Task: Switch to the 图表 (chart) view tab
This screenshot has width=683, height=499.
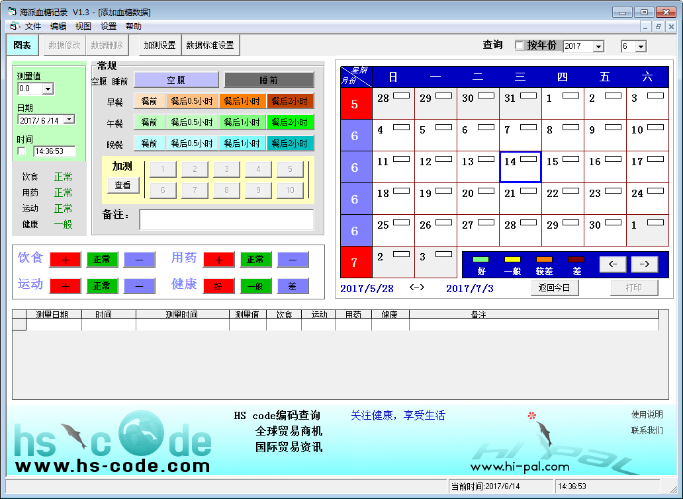Action: click(x=23, y=46)
